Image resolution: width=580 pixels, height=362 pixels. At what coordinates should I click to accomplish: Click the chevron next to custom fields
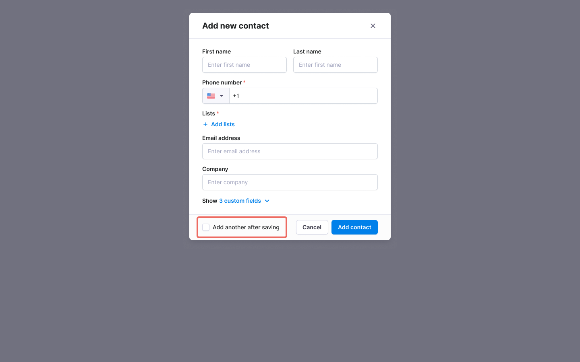pyautogui.click(x=267, y=201)
